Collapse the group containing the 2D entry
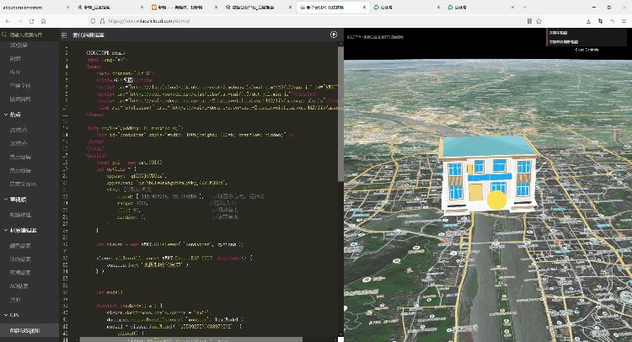Screen dimensions: 632x342 click(6, 115)
